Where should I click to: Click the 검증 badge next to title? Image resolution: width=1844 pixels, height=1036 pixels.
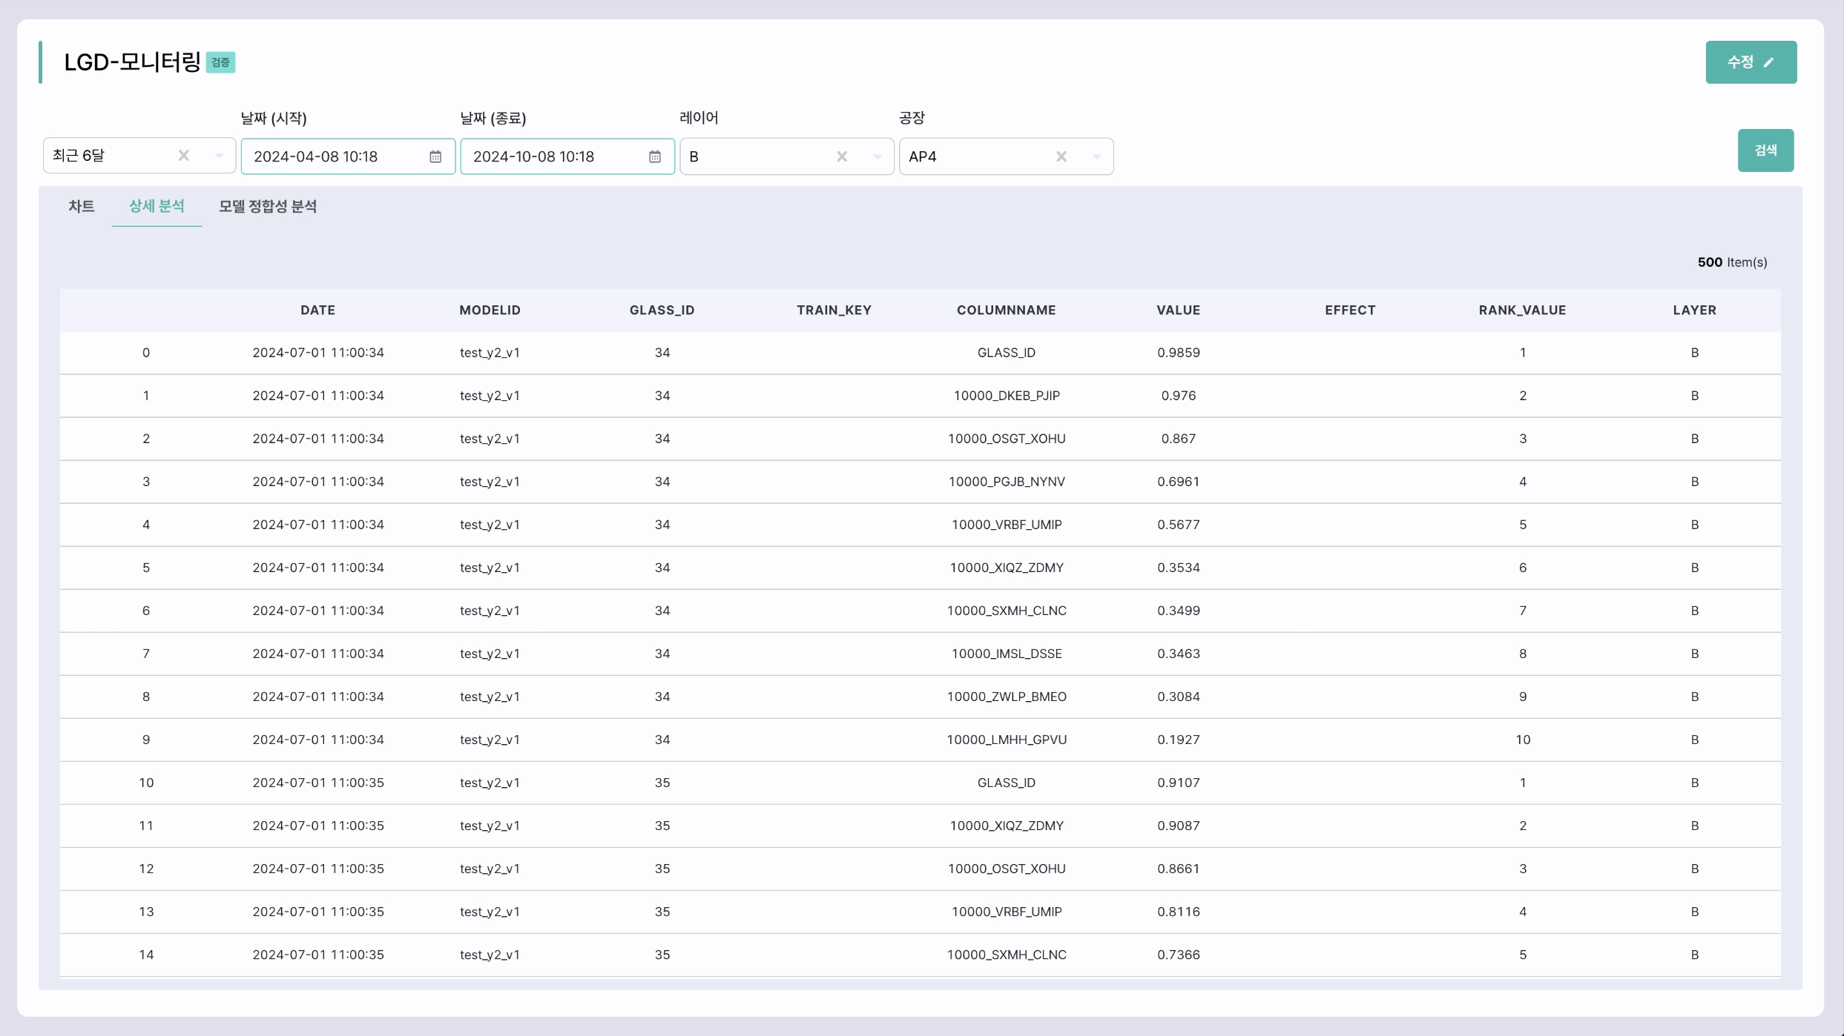[x=220, y=62]
